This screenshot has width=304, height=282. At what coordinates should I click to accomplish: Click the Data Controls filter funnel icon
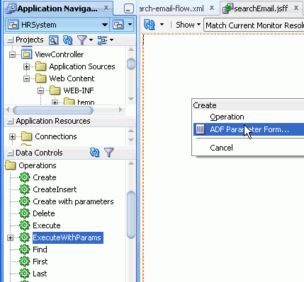[x=109, y=153]
